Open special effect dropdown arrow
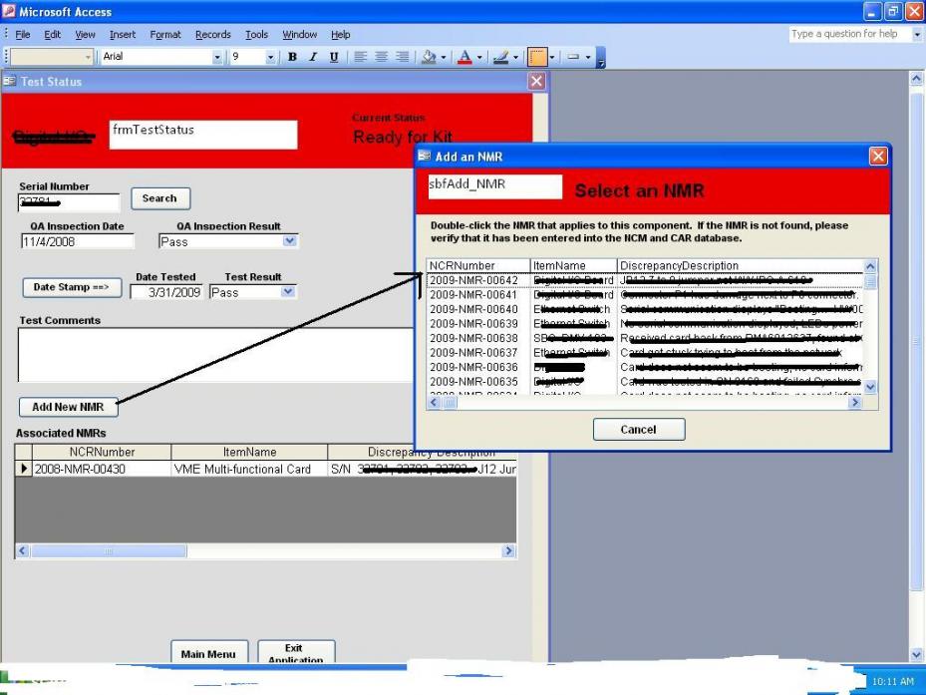This screenshot has height=695, width=926. 588,57
